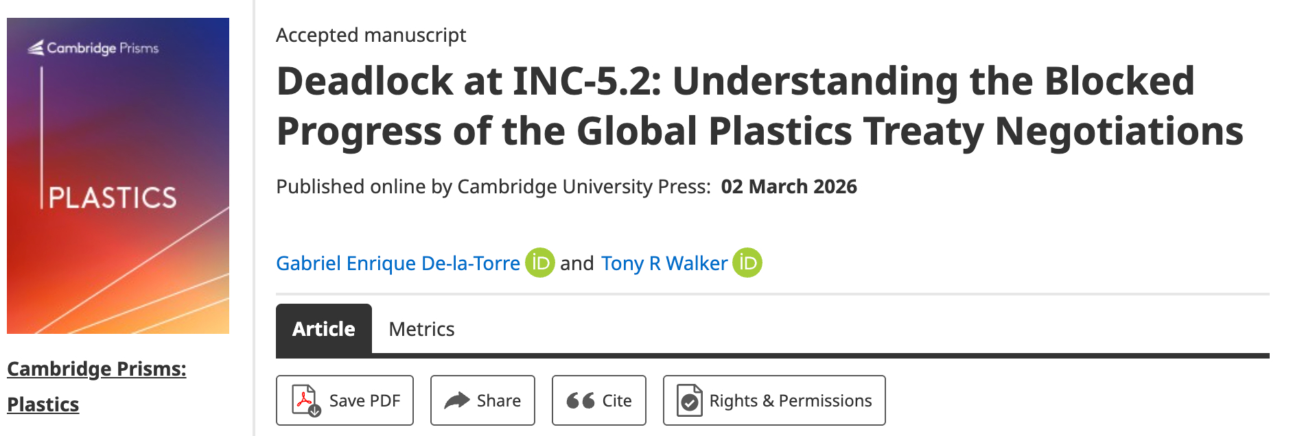Click the 02 March 2026 publication date
Viewport: 1293px width, 436px height.
pos(789,186)
